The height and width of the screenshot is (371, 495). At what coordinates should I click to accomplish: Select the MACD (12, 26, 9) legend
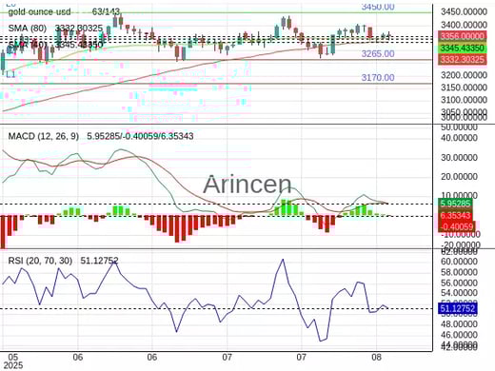44,136
